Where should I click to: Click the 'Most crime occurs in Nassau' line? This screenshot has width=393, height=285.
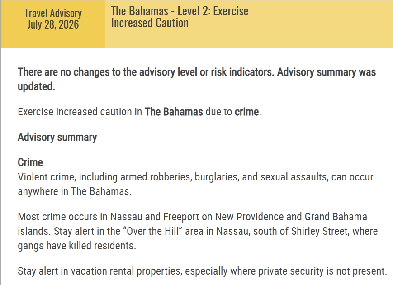[x=193, y=217]
